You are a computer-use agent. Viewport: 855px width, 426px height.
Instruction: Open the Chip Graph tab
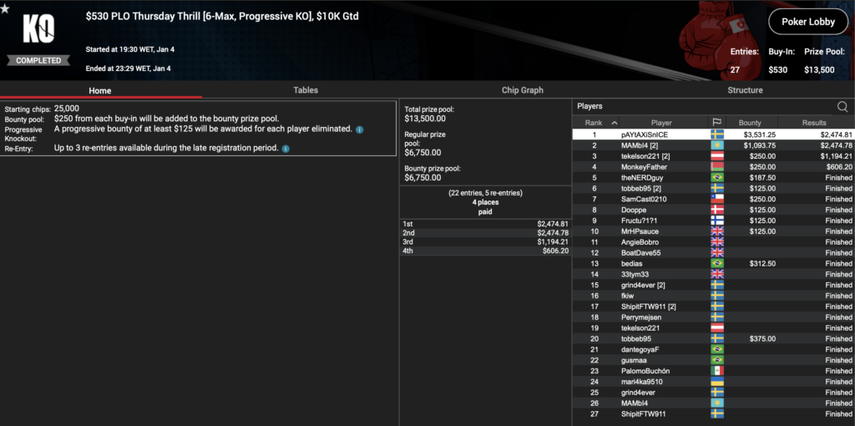point(522,90)
